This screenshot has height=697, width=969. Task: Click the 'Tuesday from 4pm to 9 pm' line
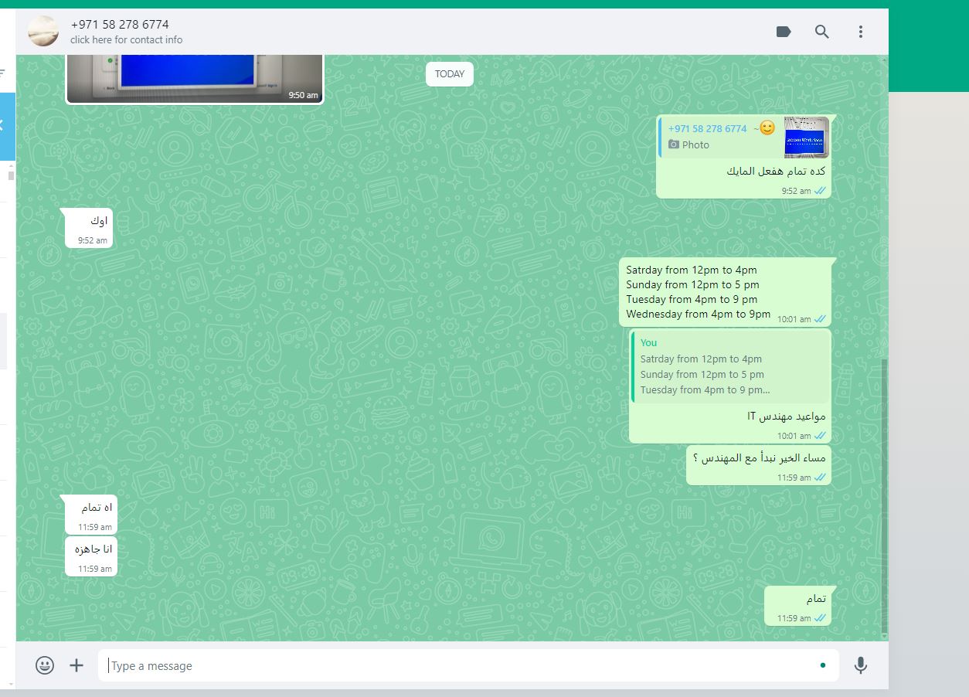click(692, 300)
